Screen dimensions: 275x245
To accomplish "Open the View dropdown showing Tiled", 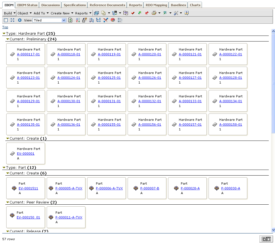I will pos(50,20).
